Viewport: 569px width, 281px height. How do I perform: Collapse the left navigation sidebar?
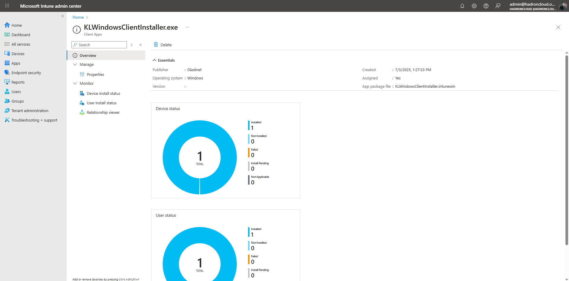coord(63,16)
